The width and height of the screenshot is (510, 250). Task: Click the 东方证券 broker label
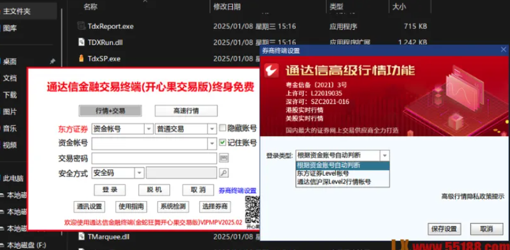pyautogui.click(x=73, y=129)
